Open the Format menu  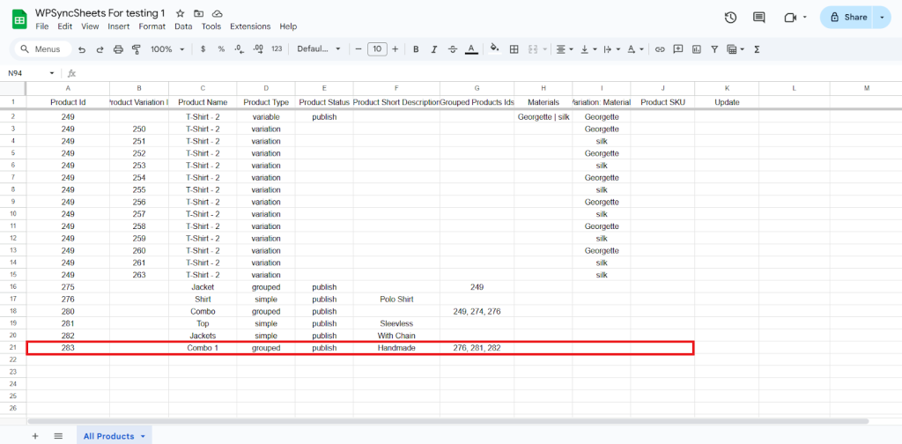pyautogui.click(x=152, y=26)
